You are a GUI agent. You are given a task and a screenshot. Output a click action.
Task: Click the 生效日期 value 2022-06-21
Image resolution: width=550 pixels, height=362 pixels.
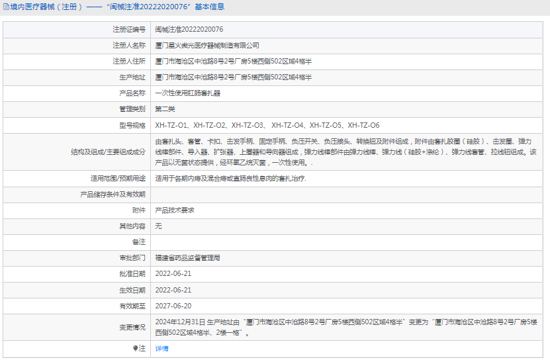point(173,290)
